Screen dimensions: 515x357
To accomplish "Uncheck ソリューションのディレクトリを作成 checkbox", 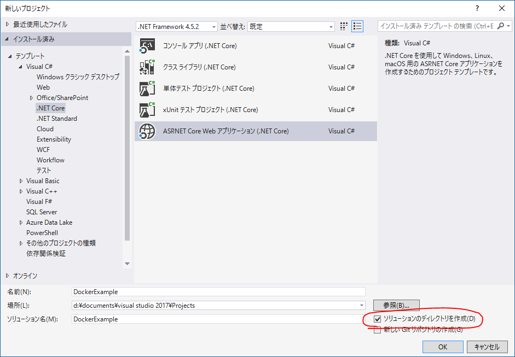I will click(378, 319).
